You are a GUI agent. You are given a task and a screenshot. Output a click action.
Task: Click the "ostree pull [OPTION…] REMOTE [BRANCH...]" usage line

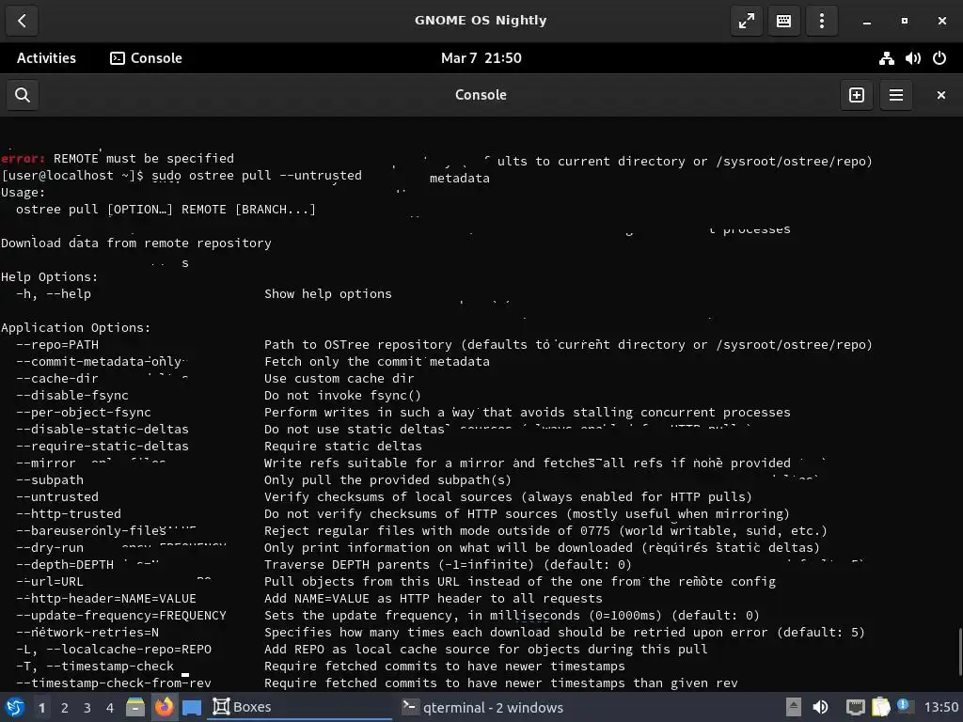point(166,210)
